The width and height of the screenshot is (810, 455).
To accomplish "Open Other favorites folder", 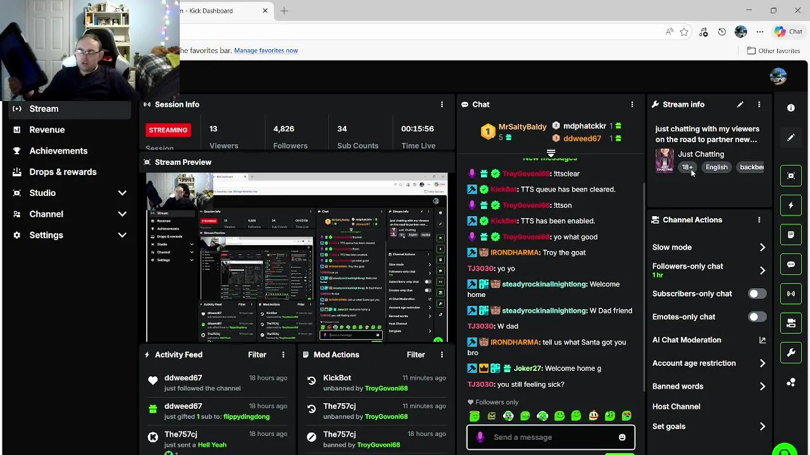I will [x=773, y=51].
